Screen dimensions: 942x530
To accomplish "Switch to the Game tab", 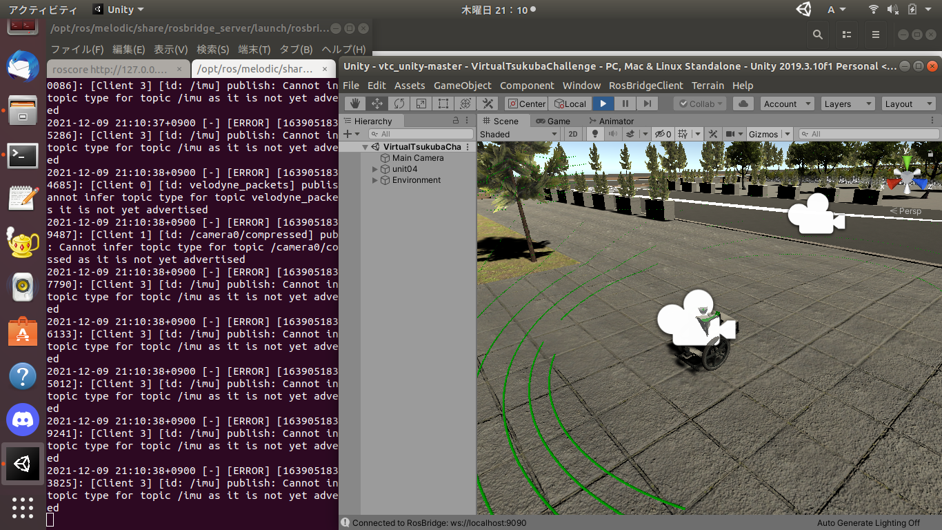I will (x=552, y=121).
